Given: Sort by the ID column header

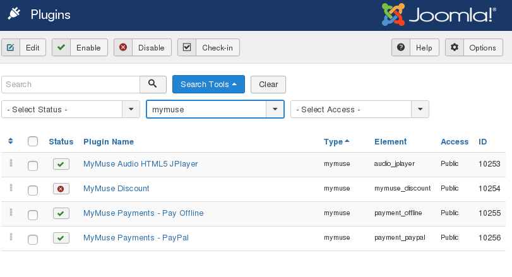Looking at the screenshot, I should (x=482, y=141).
